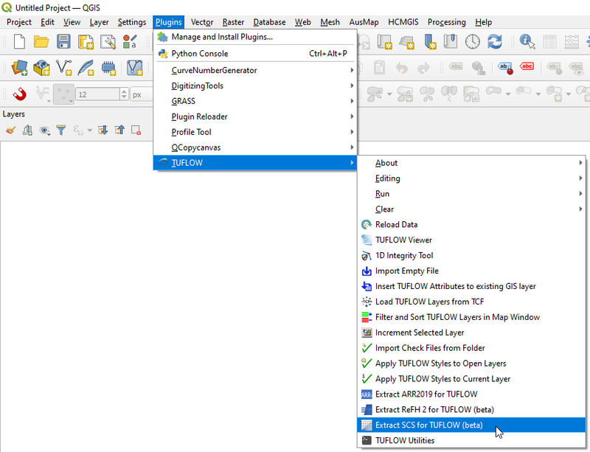Open the Processing menu
This screenshot has height=452, width=590.
click(x=446, y=22)
